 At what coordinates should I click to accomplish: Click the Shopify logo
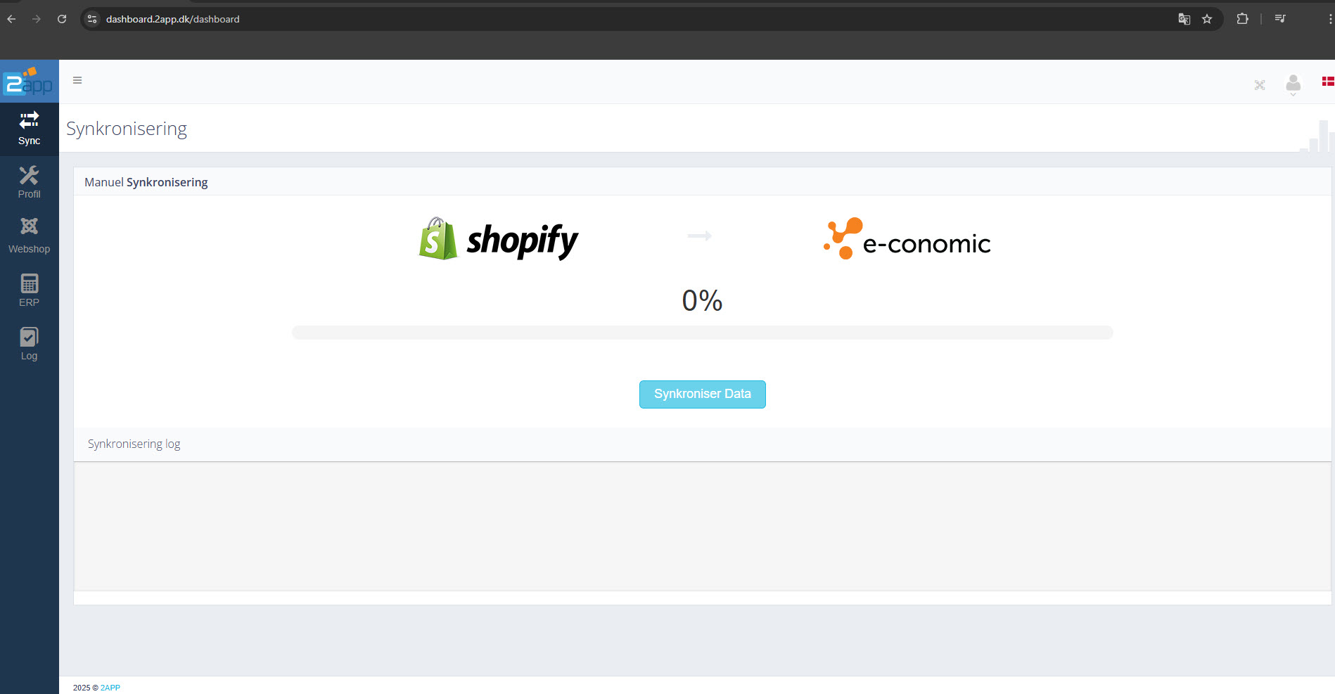(498, 239)
